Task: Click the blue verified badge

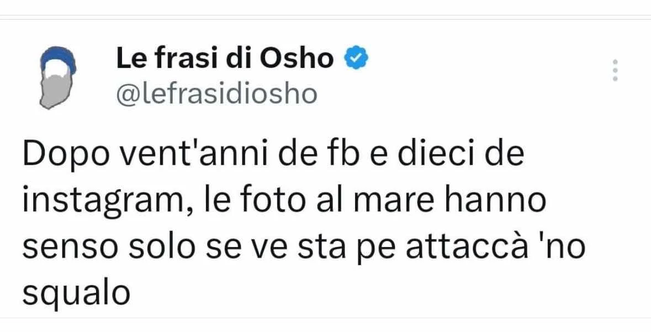Action: pos(357,58)
